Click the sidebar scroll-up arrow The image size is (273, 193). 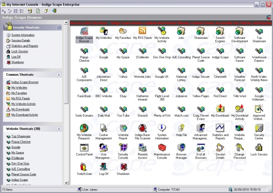pyautogui.click(x=66, y=22)
